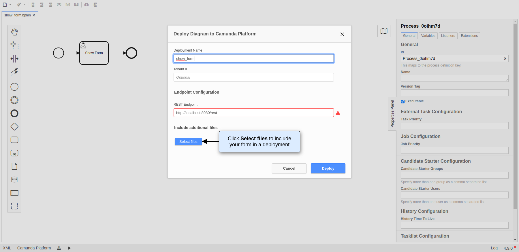Click the Candidate Starter Users field

(455, 195)
